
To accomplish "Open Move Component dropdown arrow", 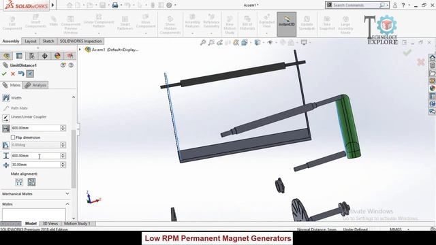I will pyautogui.click(x=146, y=33).
